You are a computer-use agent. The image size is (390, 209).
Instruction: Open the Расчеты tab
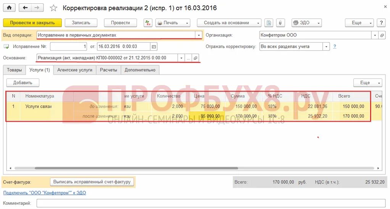pos(108,70)
